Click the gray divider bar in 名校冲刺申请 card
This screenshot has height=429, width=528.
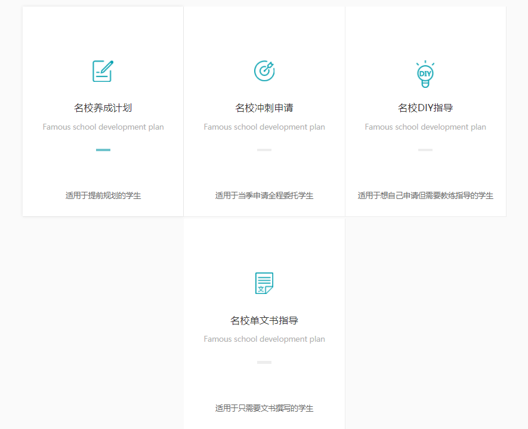(264, 150)
